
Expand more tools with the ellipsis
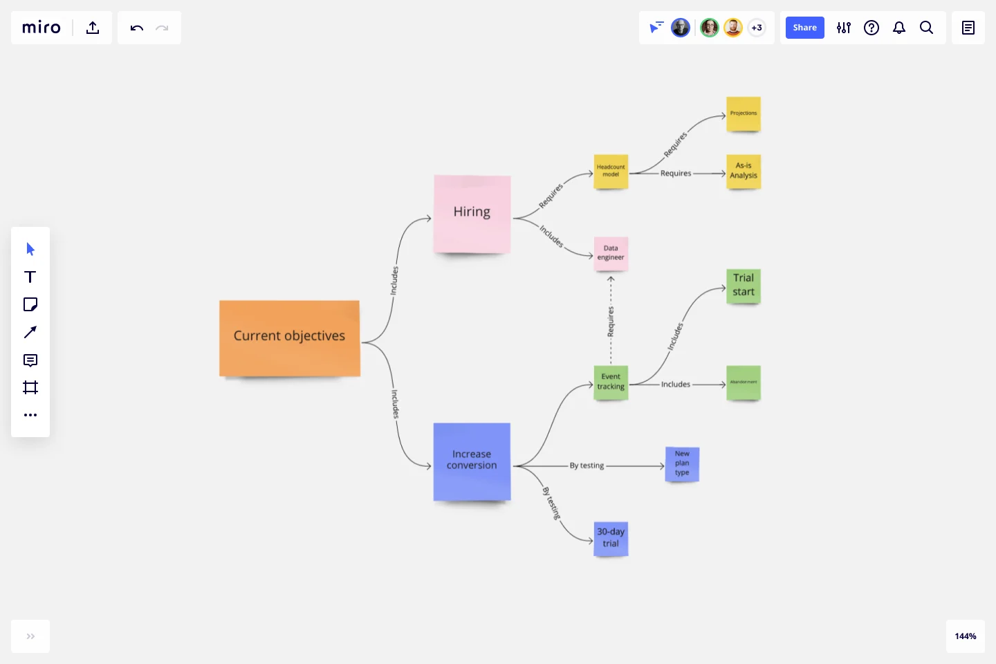pos(30,415)
